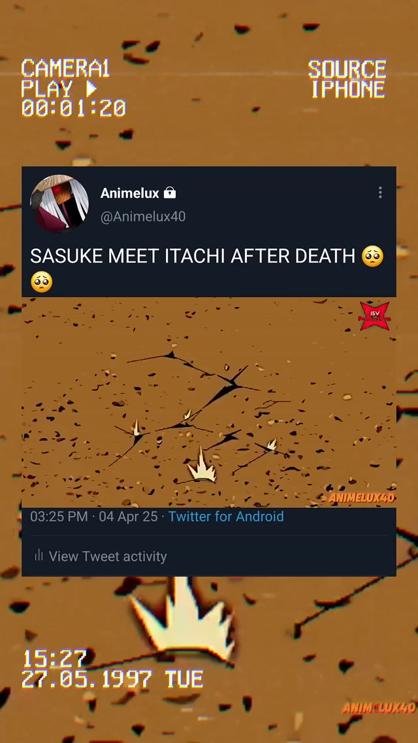418x743 pixels.
Task: Click the Animelux display name
Action: click(x=130, y=193)
